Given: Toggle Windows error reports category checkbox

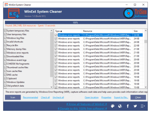Looking at the screenshot, I should point(5,53).
